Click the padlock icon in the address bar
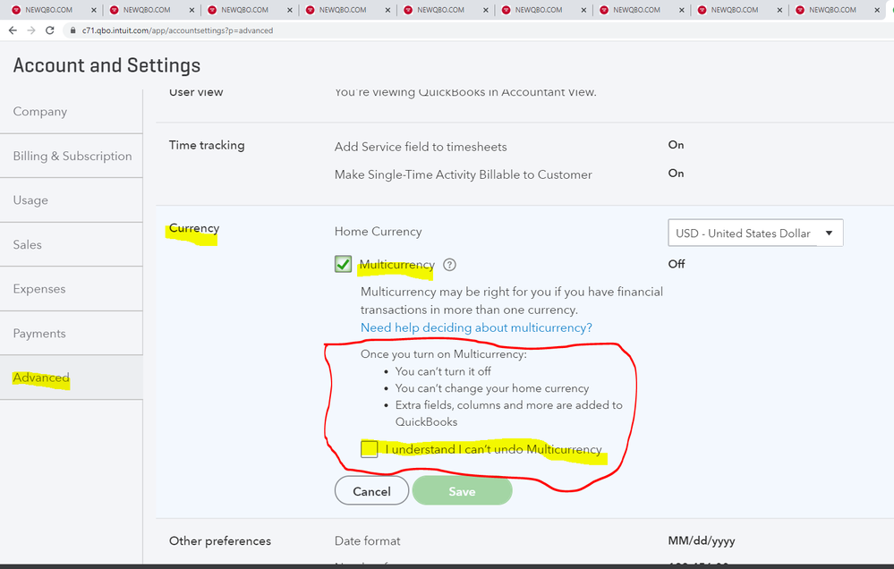The height and width of the screenshot is (569, 894). [x=72, y=30]
